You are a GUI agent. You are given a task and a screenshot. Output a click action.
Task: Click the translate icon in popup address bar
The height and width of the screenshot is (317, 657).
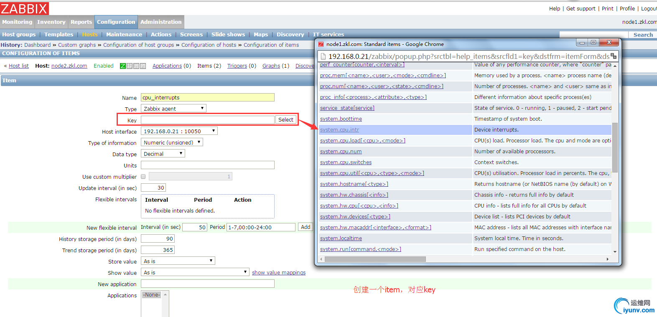pyautogui.click(x=613, y=56)
